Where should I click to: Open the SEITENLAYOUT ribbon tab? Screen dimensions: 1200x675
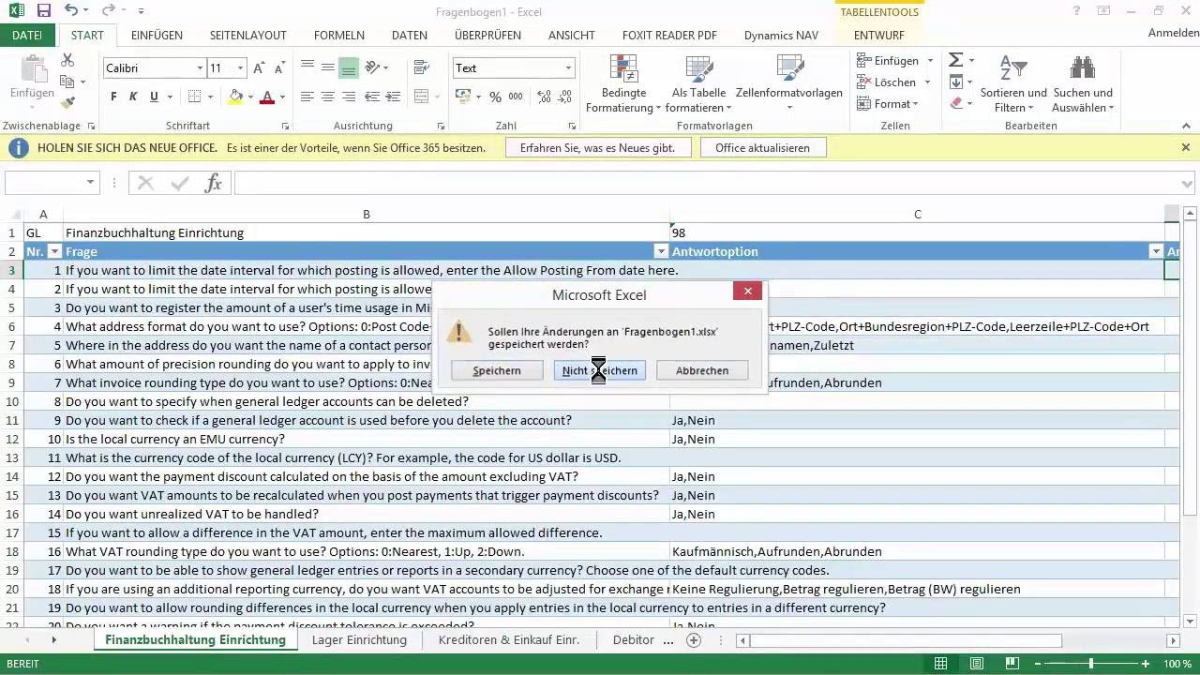point(247,35)
